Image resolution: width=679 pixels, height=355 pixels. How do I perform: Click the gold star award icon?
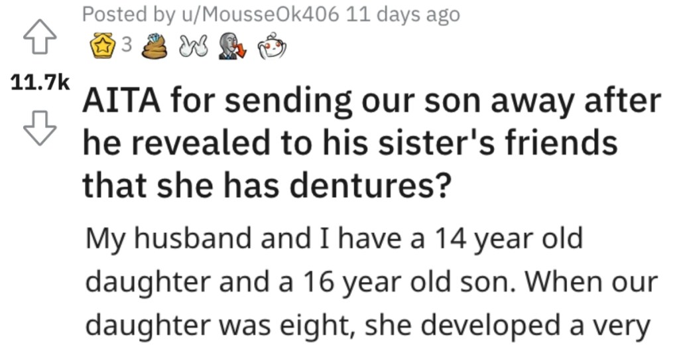tap(102, 46)
